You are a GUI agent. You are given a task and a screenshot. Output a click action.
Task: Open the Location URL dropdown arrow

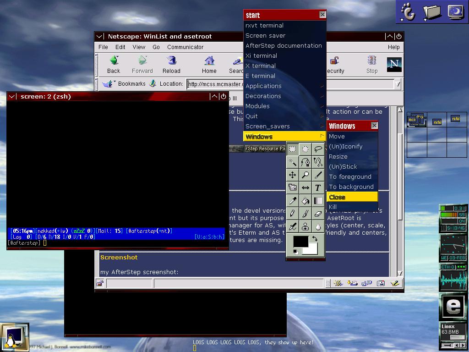point(398,84)
